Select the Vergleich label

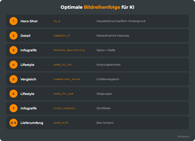(28, 79)
